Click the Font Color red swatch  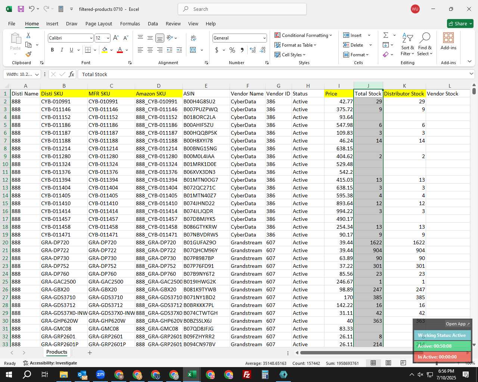(120, 50)
